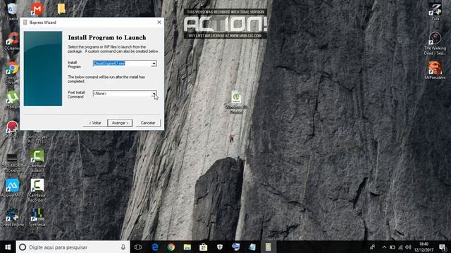Go back with the Voltar button

click(x=95, y=123)
